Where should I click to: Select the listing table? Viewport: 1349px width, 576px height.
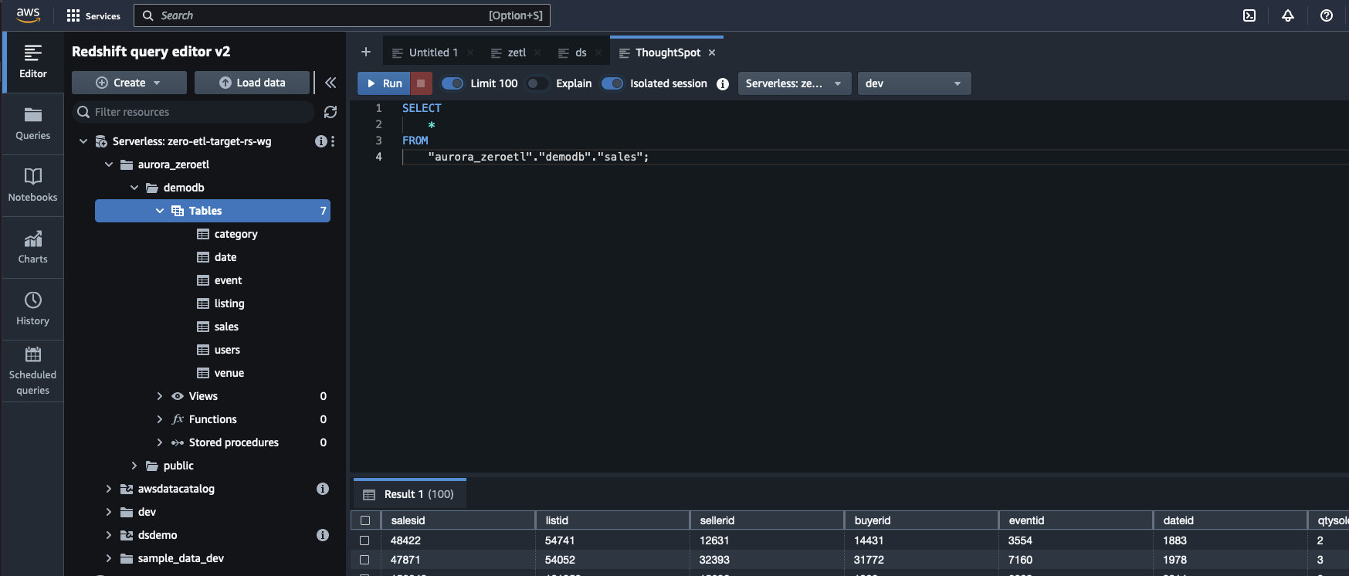(x=229, y=303)
